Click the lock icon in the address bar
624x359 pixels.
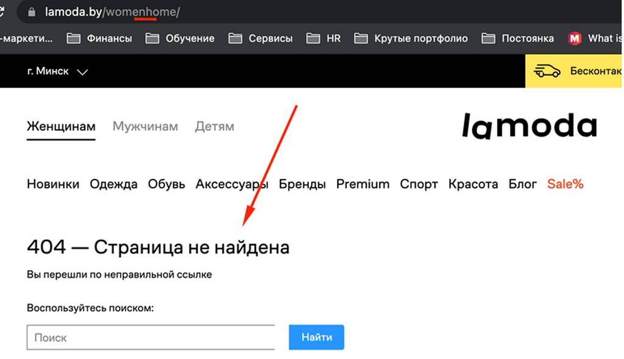[x=32, y=12]
